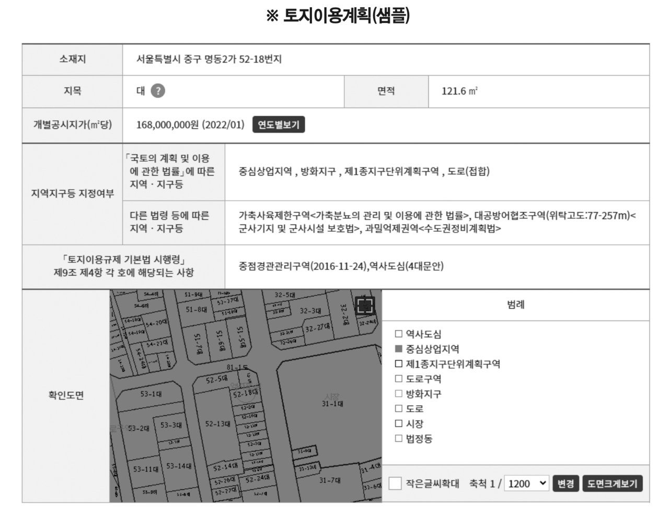Click the 방화지구 legend square
Screen dimensions: 669x517
tap(399, 394)
